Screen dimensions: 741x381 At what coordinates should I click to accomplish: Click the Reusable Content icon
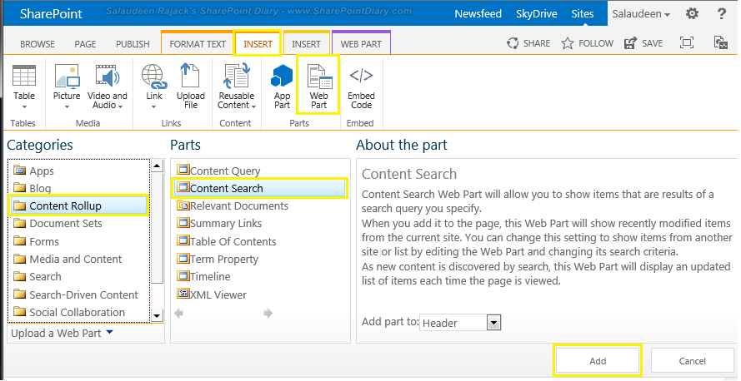coord(237,76)
